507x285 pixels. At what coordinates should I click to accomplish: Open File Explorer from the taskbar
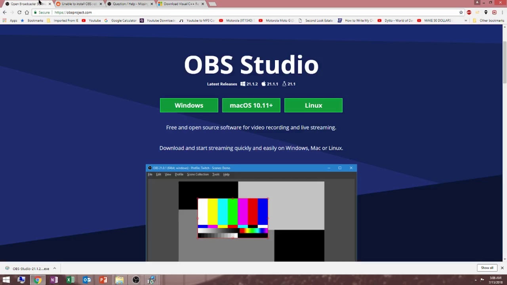[119, 280]
